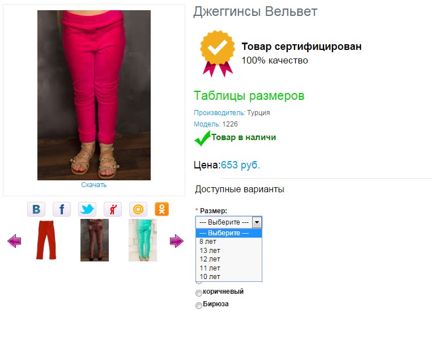View the red pants thumbnail
The image size is (434, 338).
(x=46, y=240)
